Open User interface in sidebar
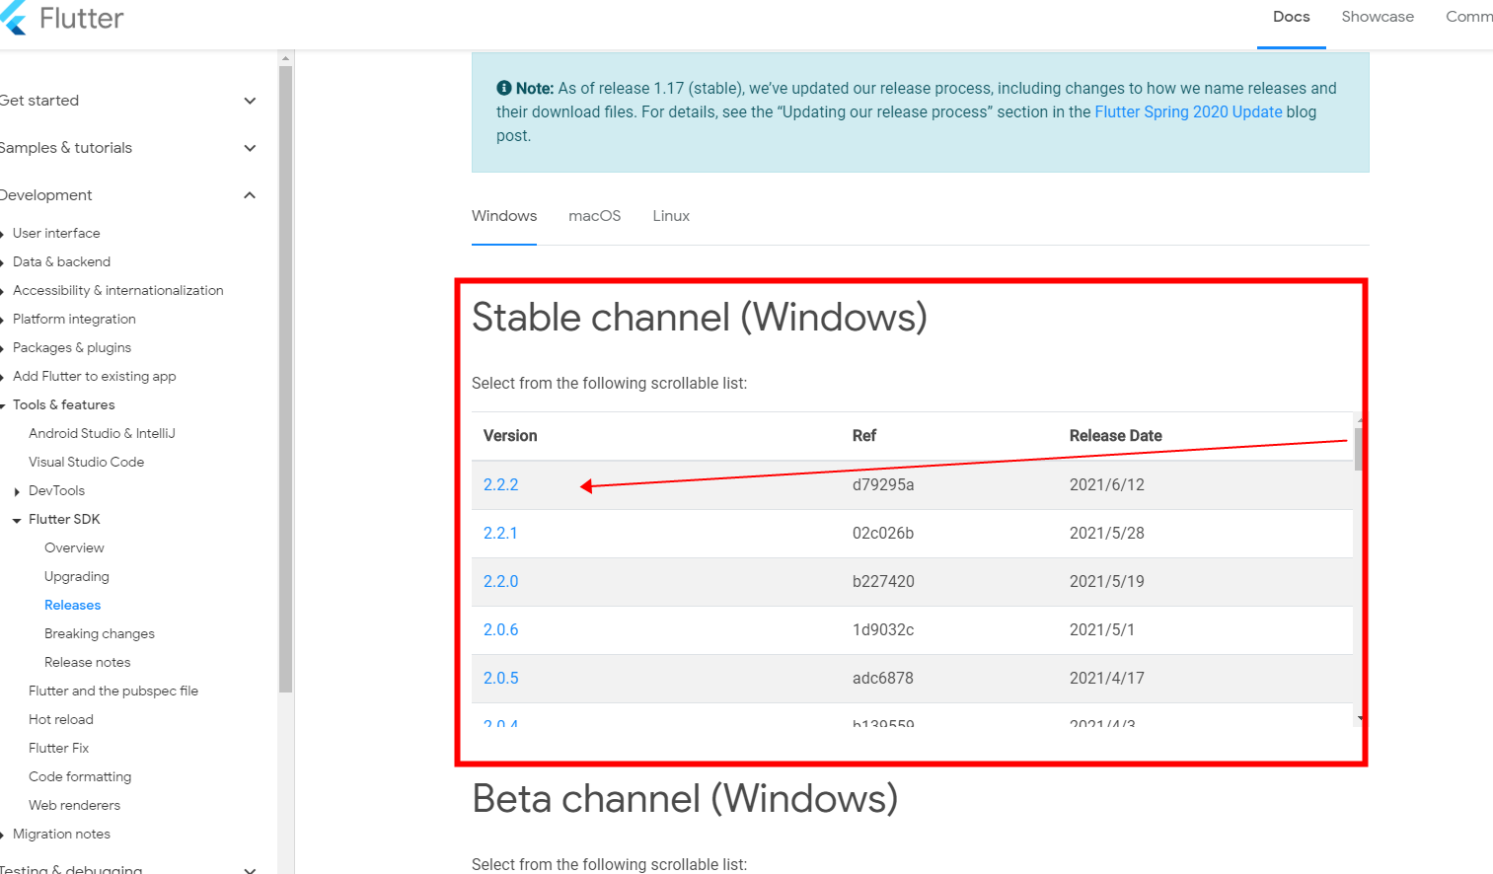 coord(56,234)
